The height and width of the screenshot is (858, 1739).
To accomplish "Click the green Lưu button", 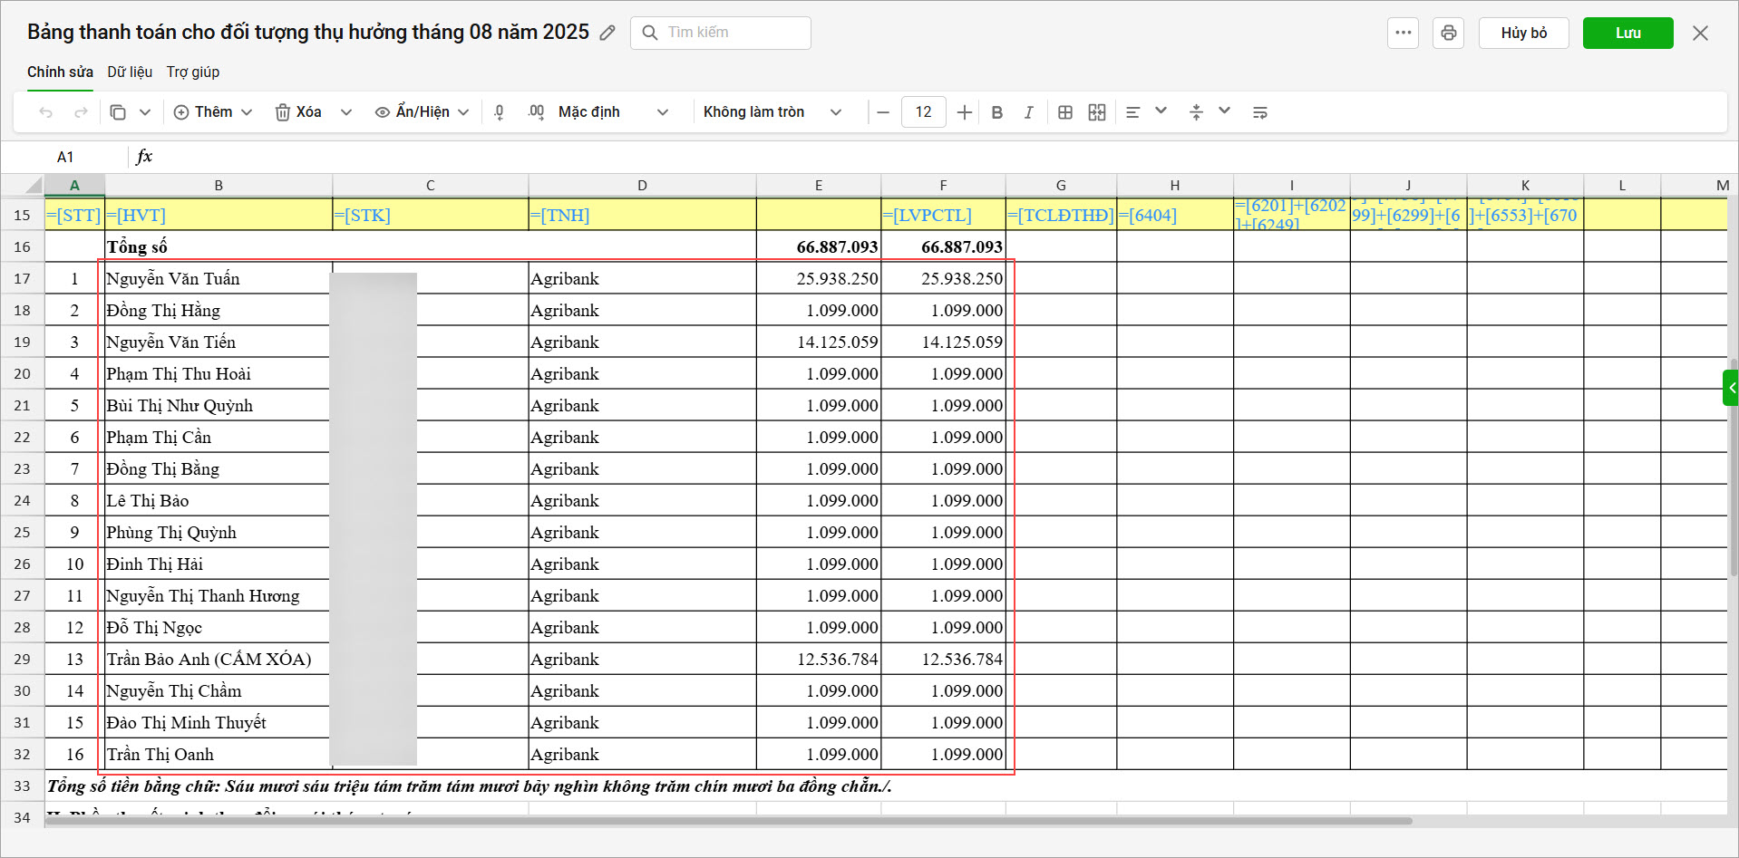I will (1627, 33).
